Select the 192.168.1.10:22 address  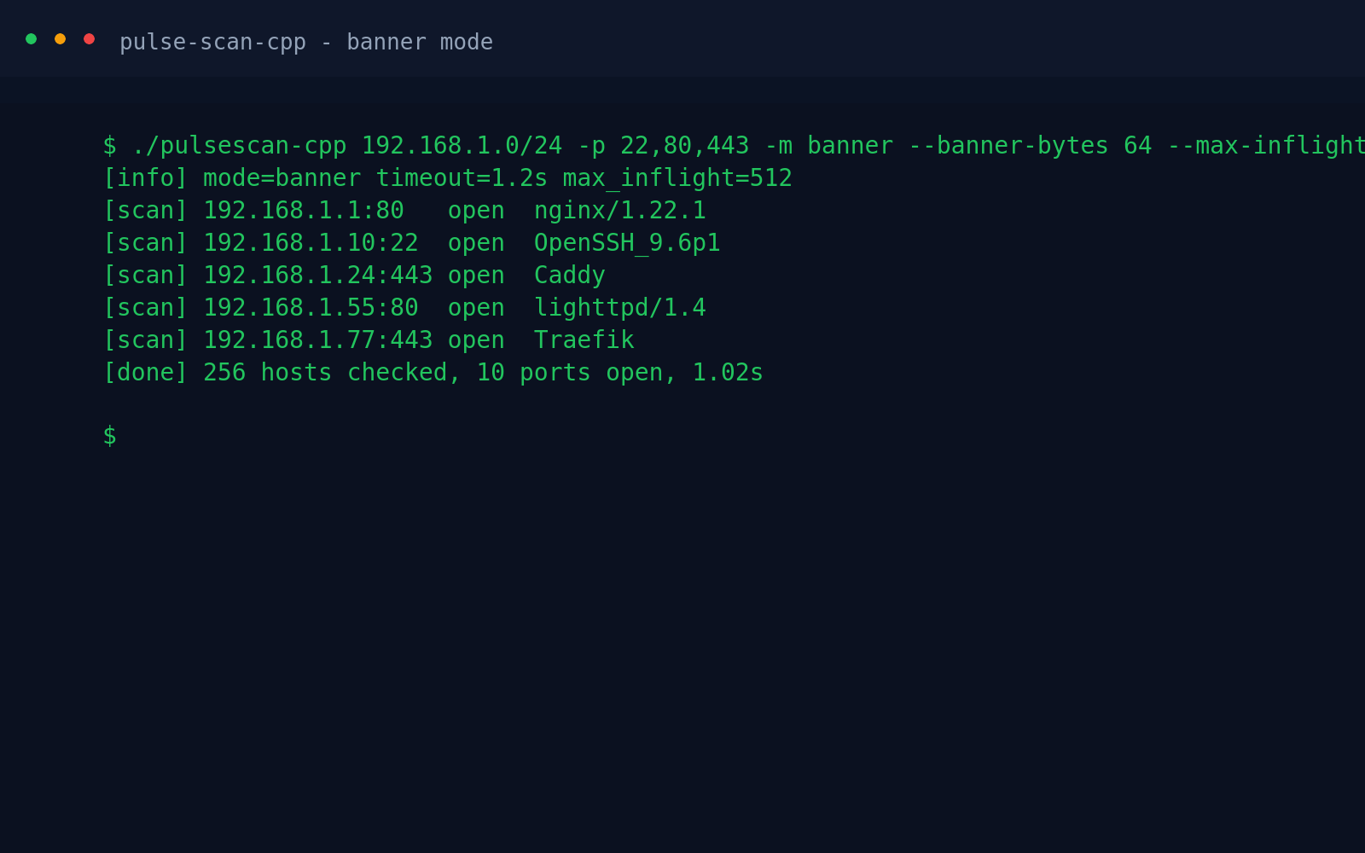(310, 242)
